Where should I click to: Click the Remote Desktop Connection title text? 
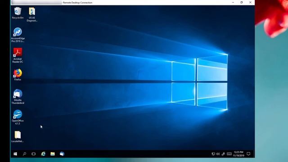tap(78, 3)
